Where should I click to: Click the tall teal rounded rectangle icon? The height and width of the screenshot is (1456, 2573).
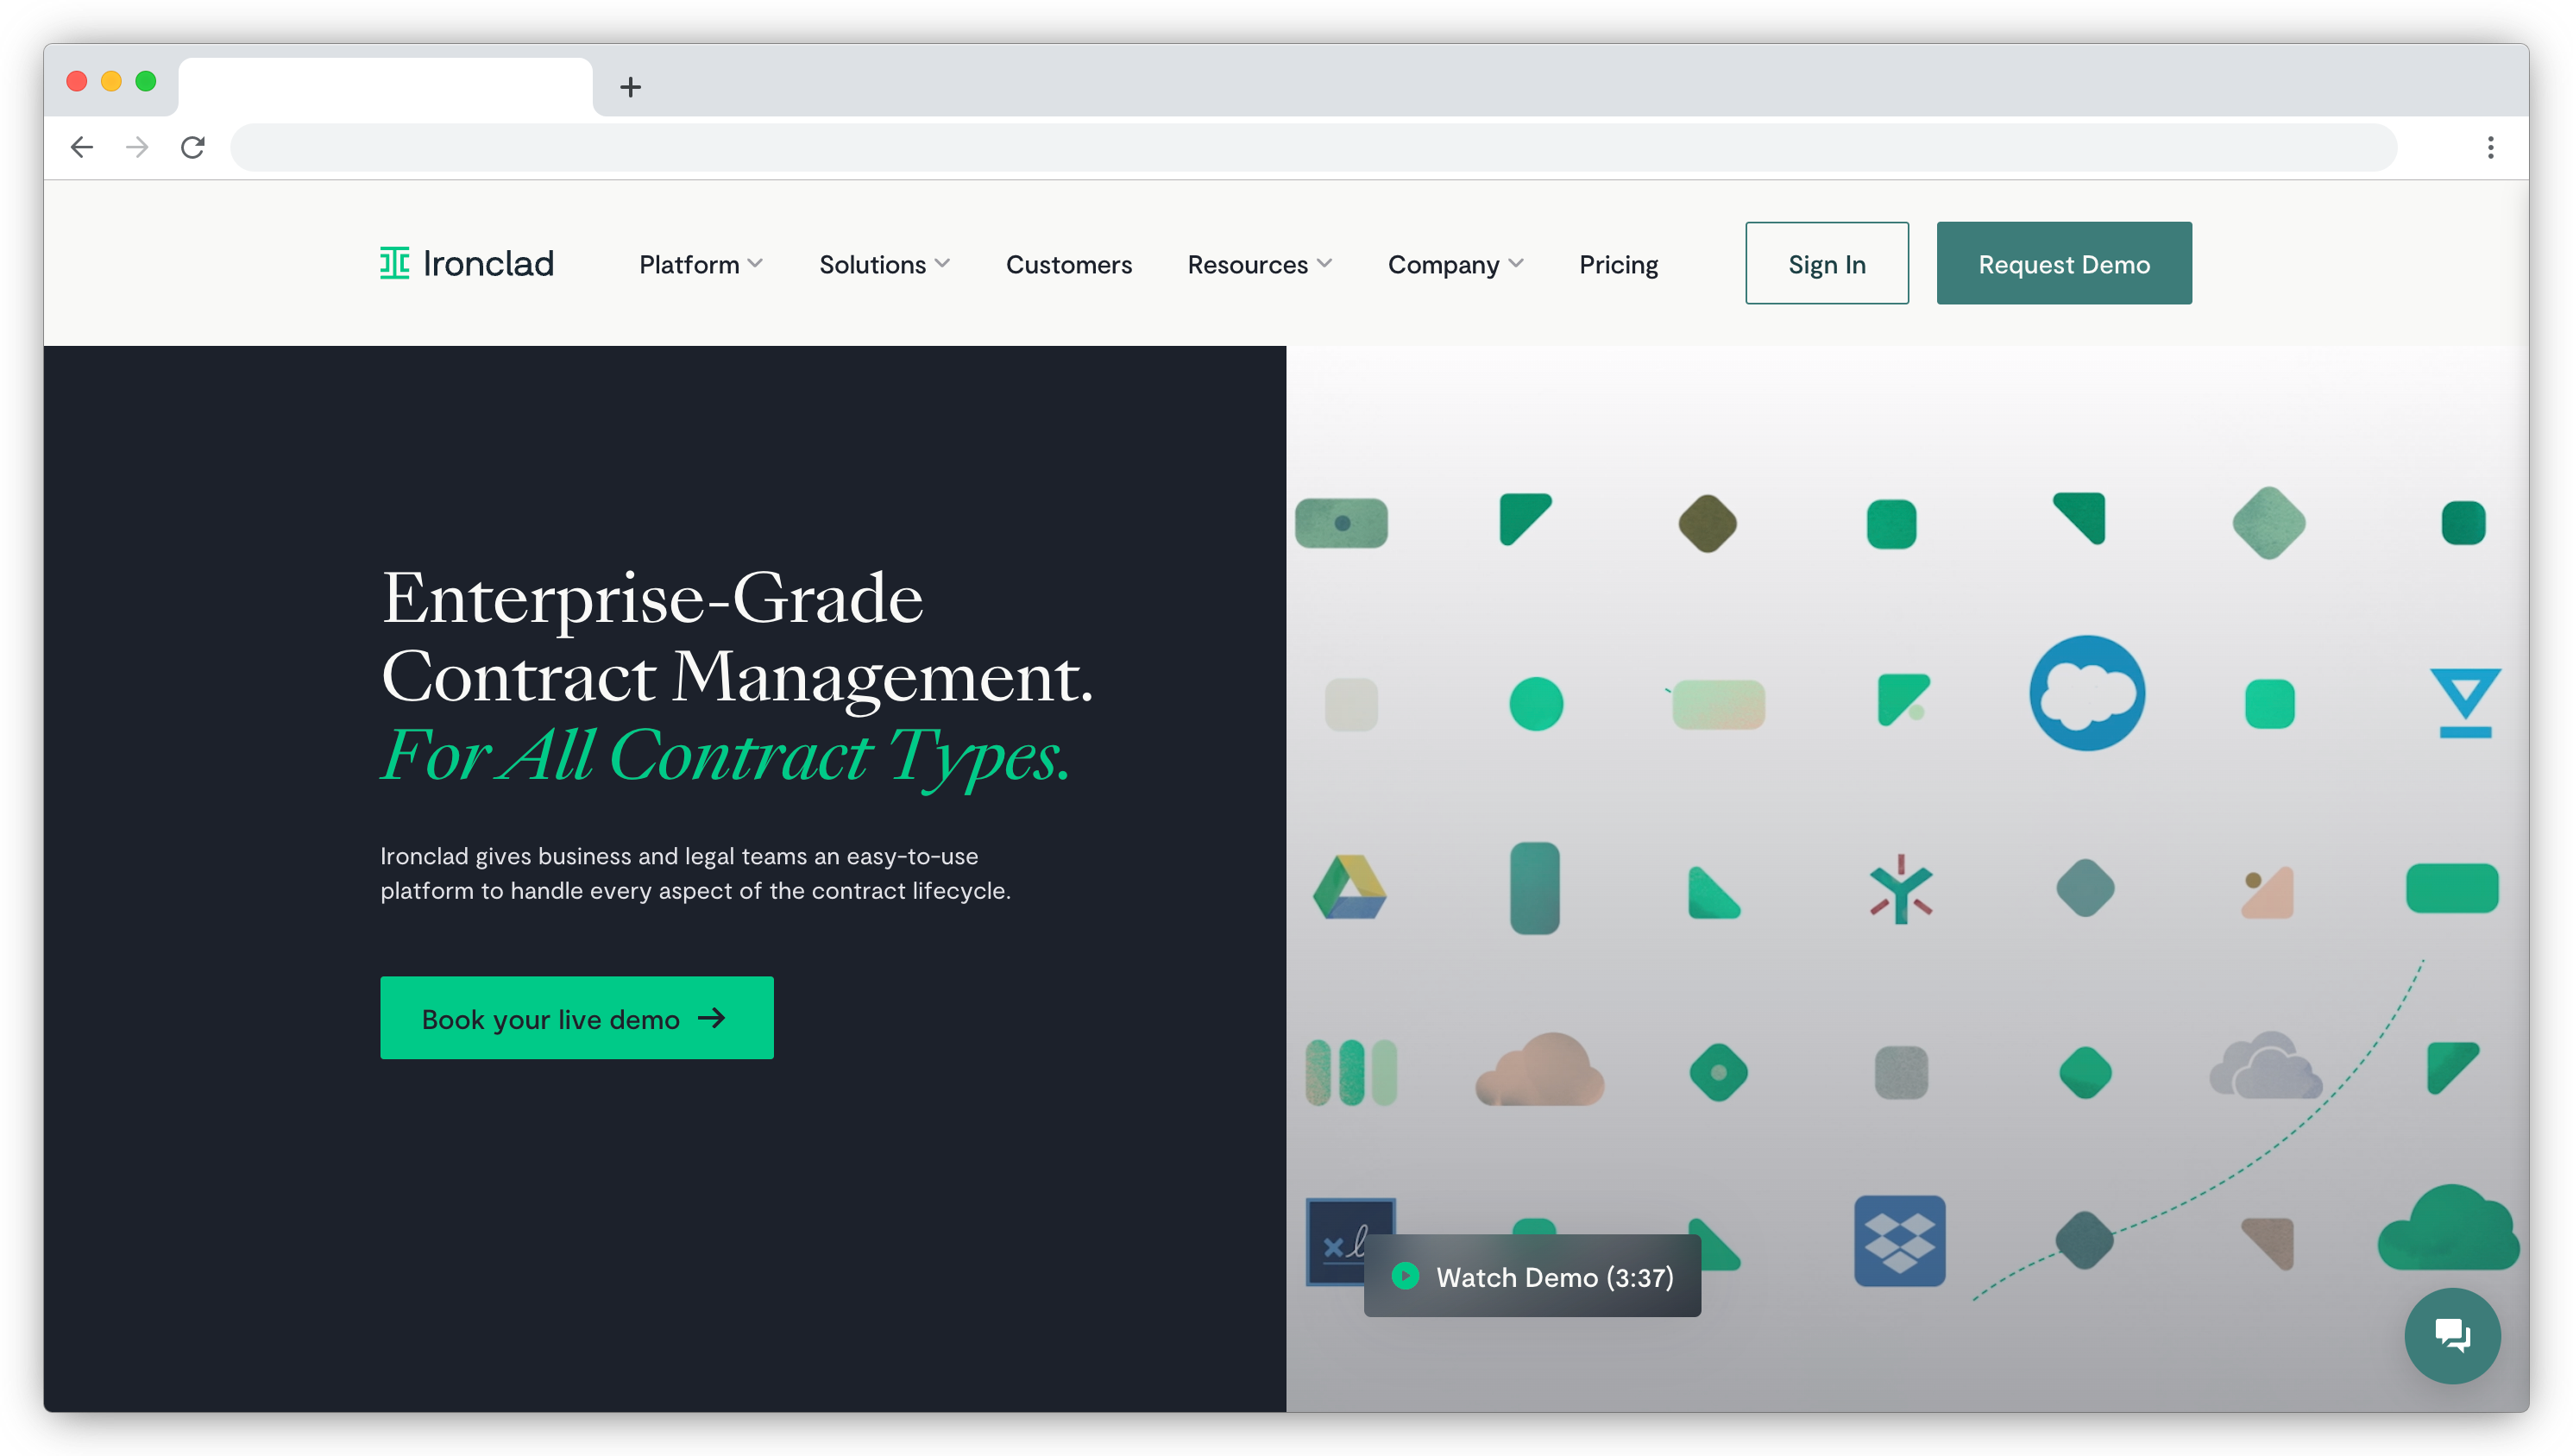(1533, 887)
